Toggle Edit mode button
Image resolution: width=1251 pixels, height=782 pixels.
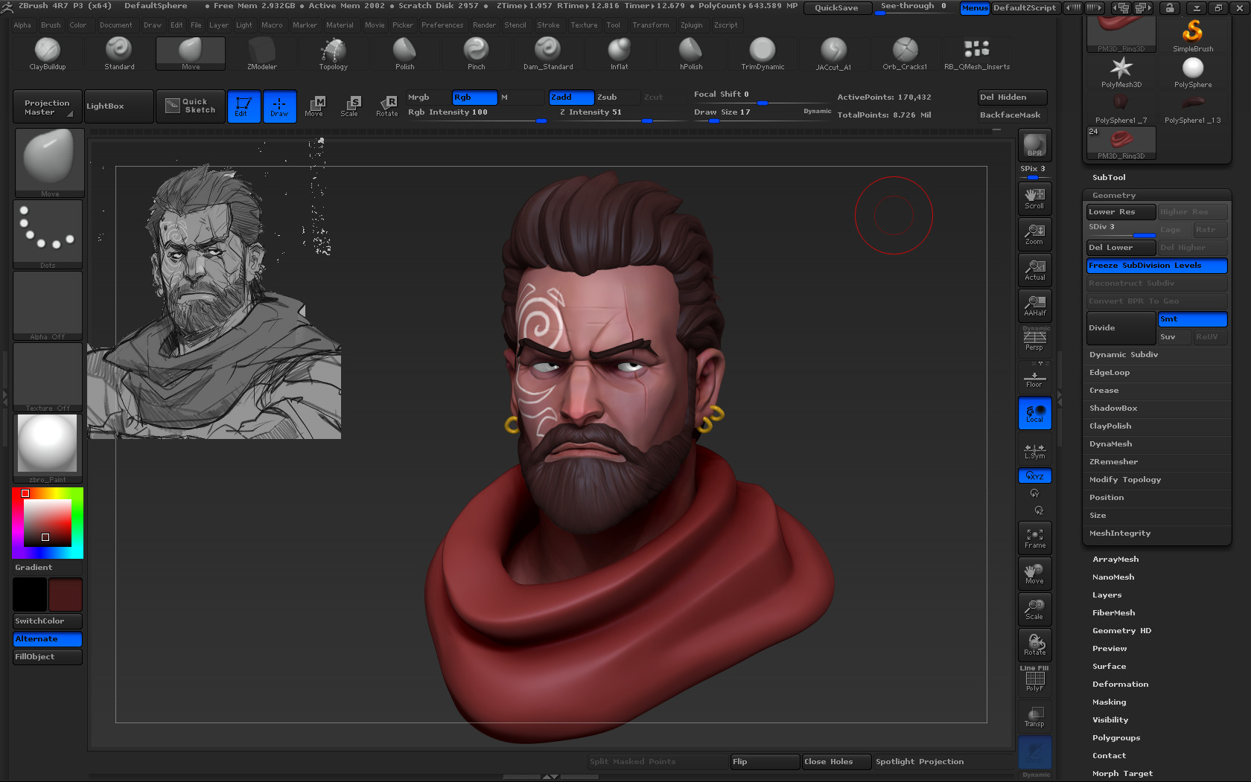click(243, 106)
